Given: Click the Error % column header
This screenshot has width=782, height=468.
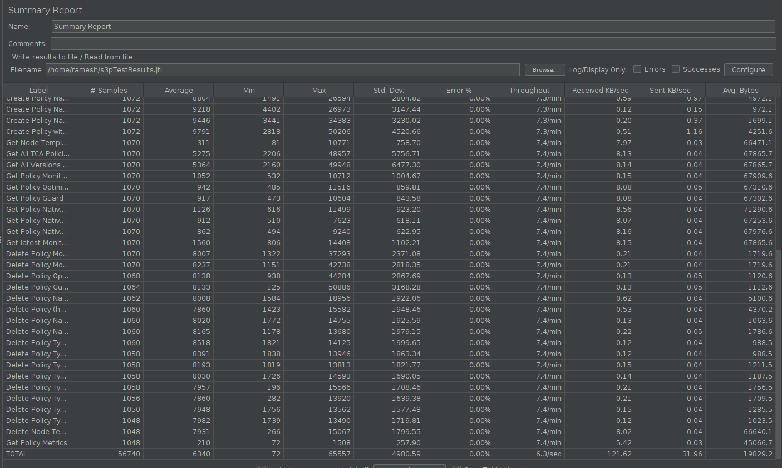Looking at the screenshot, I should tap(459, 90).
